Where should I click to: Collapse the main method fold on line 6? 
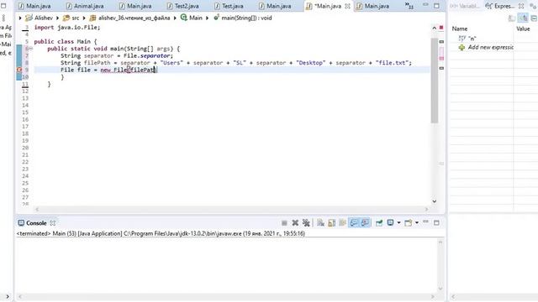coord(31,49)
